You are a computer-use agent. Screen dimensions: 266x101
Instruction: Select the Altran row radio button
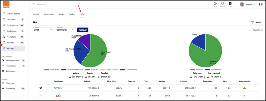point(40,88)
